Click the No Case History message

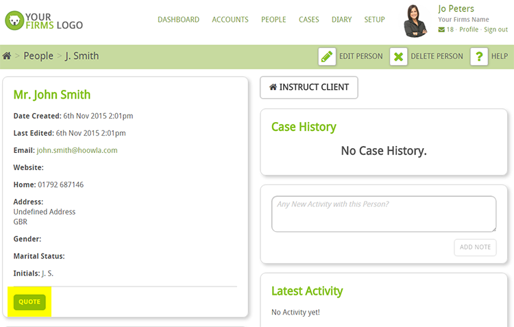pos(384,151)
